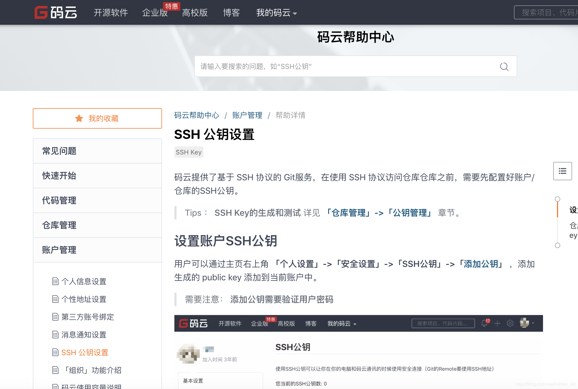
Task: Go to 账户管理 breadcrumb link
Action: point(247,115)
